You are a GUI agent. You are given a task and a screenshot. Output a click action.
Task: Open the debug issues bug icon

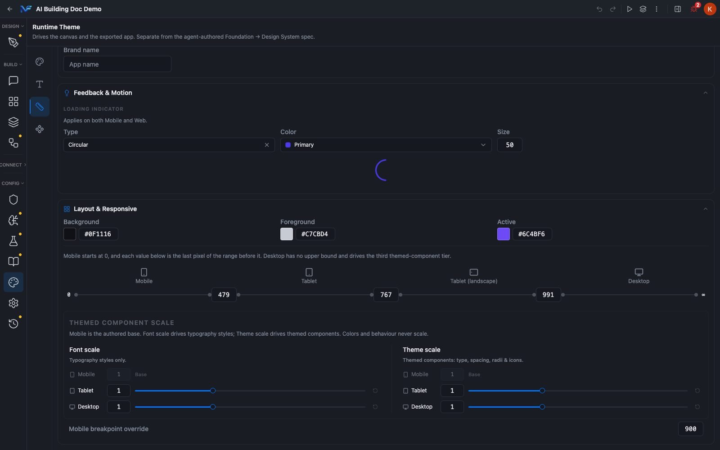(694, 9)
